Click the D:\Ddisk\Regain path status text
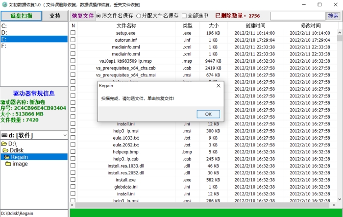This screenshot has width=343, height=217. tap(17, 214)
